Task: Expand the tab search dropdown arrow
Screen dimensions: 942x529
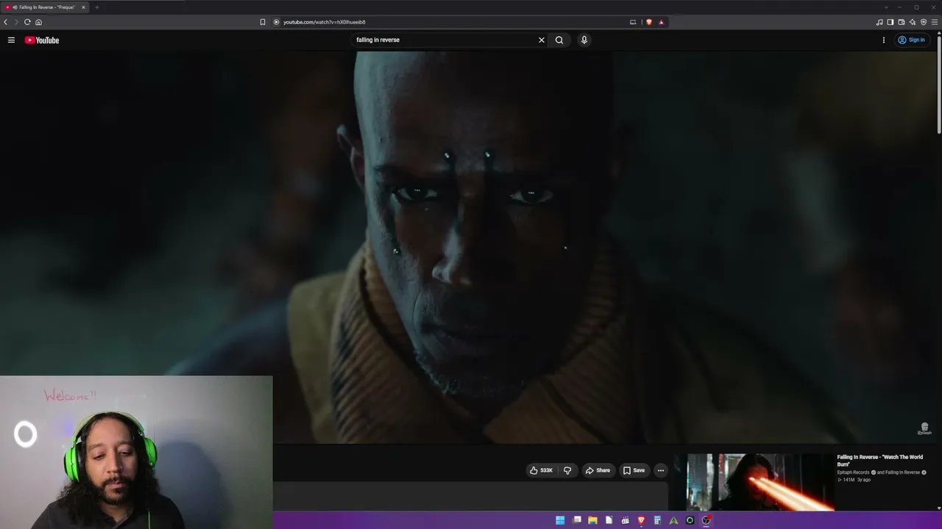Action: [886, 7]
